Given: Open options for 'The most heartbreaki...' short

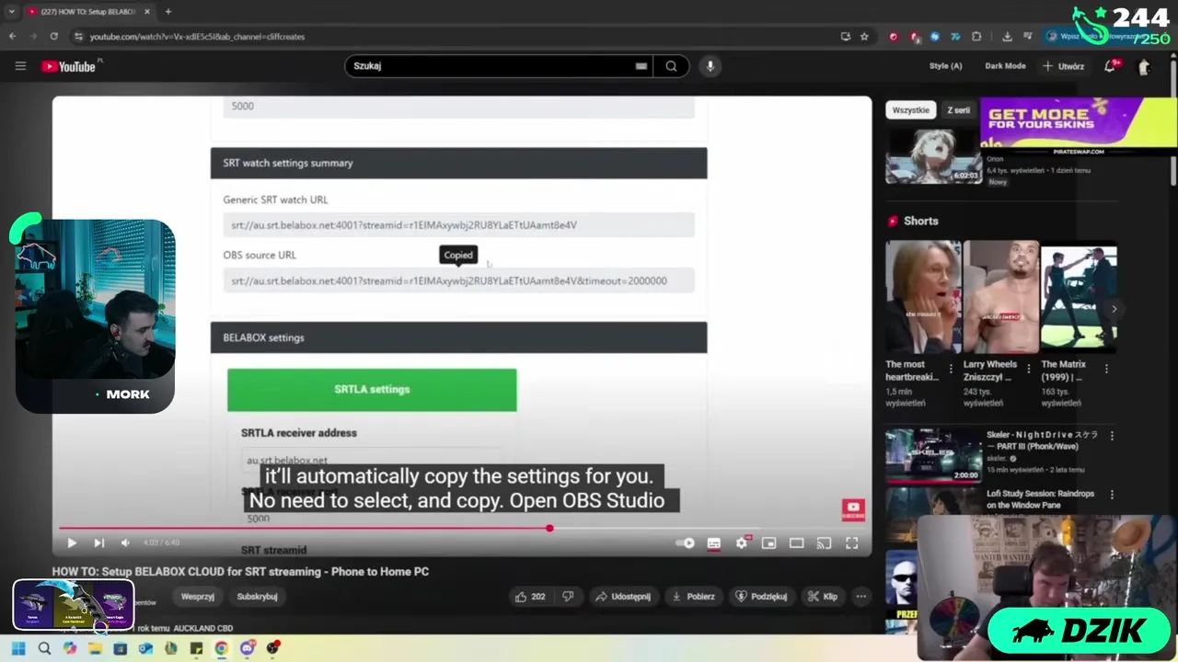Looking at the screenshot, I should [x=953, y=369].
